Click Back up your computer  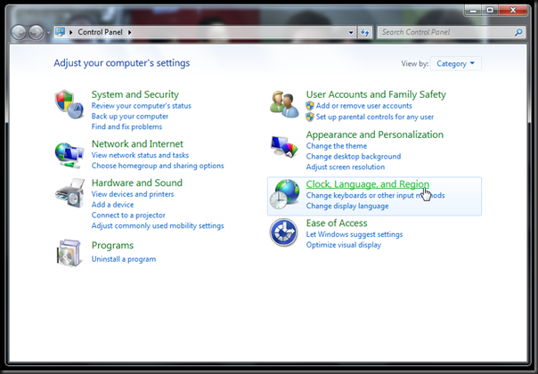[130, 117]
